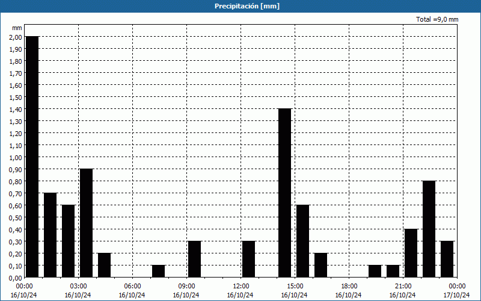481x301 pixels.
Task: Click the 09:00 time axis label
Action: point(186,287)
